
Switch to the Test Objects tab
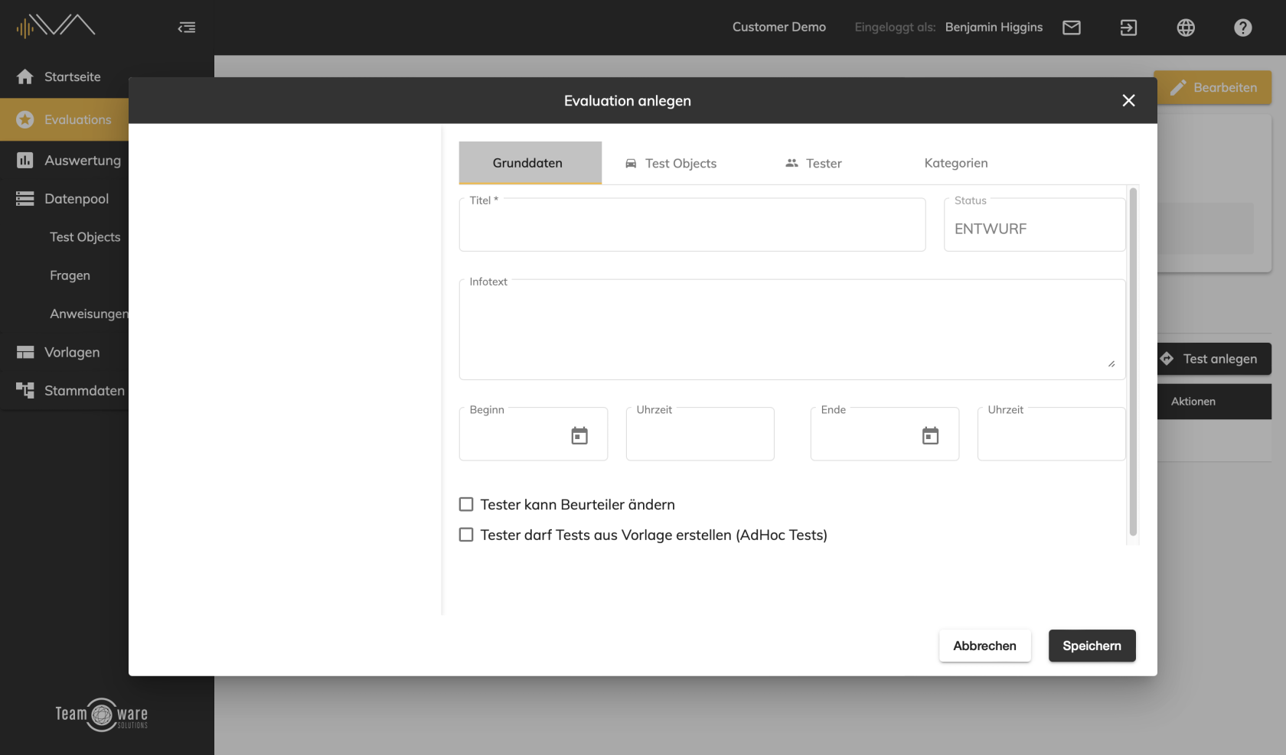click(x=671, y=163)
